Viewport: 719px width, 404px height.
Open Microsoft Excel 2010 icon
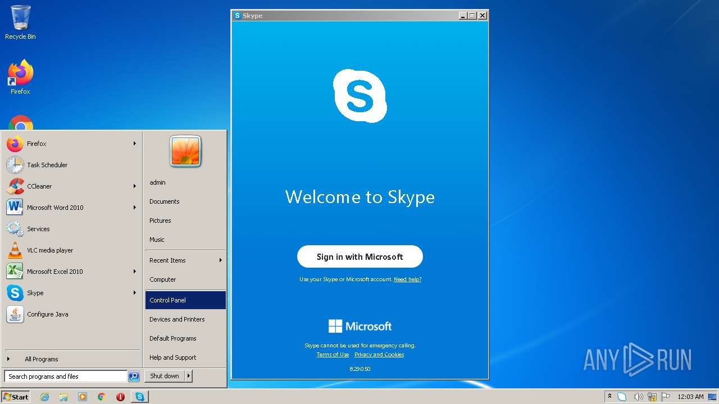click(15, 272)
